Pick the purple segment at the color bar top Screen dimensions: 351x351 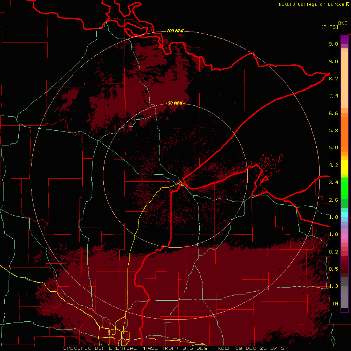pos(344,39)
